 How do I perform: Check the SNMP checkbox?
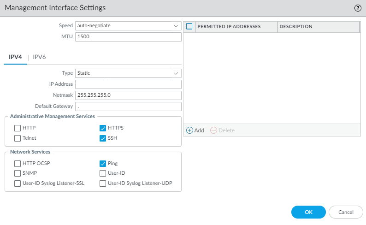(x=18, y=173)
